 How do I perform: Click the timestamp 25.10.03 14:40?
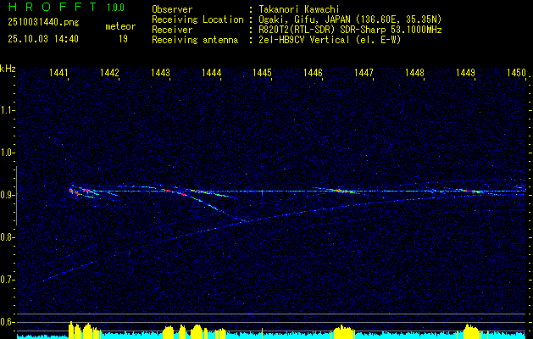[43, 39]
